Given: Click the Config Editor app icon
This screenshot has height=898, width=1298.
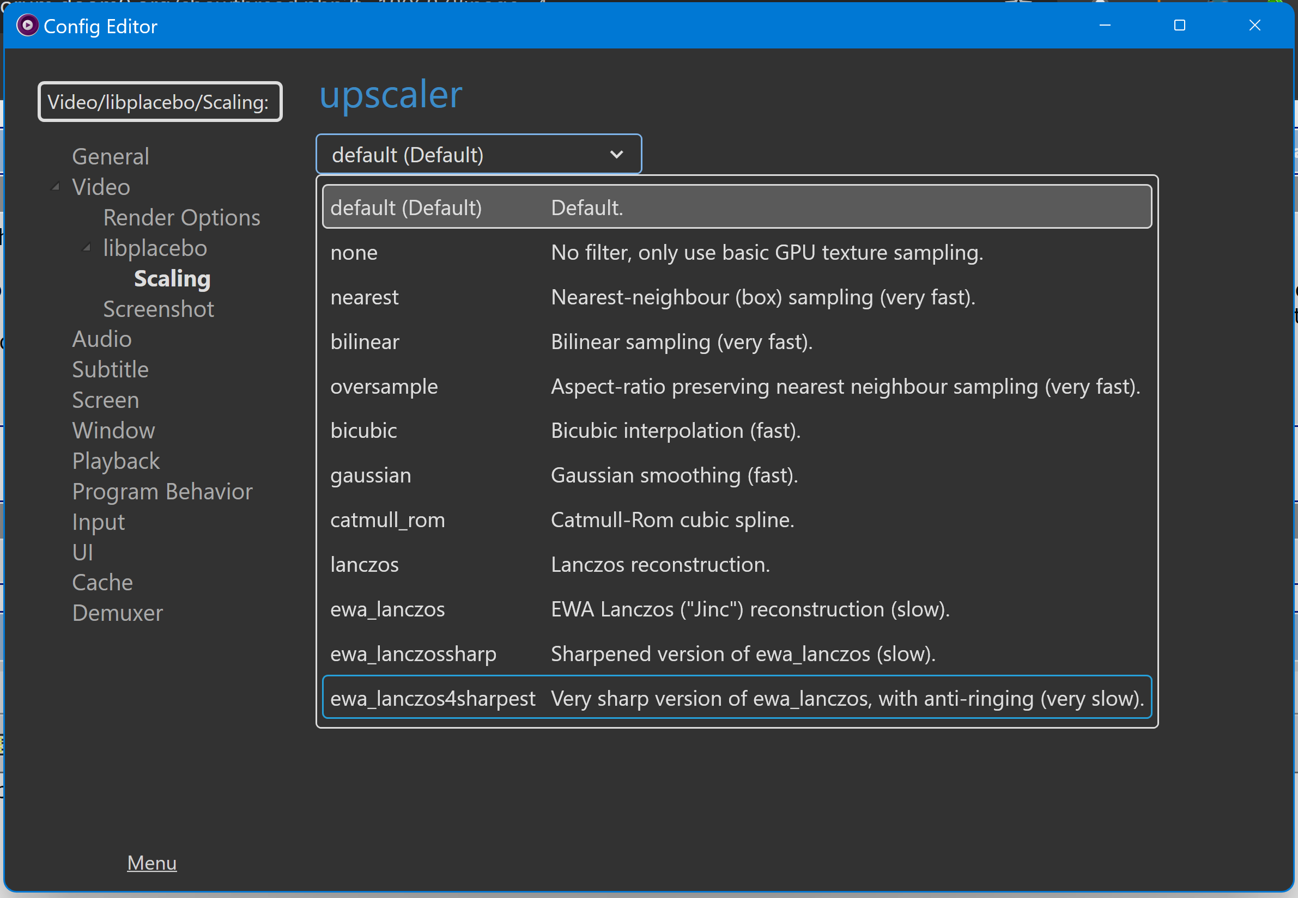Looking at the screenshot, I should tap(27, 25).
